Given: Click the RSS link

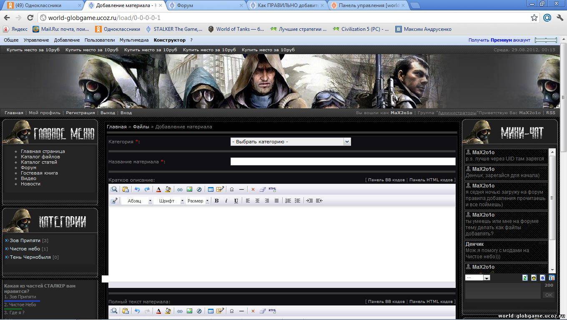Looking at the screenshot, I should (551, 113).
